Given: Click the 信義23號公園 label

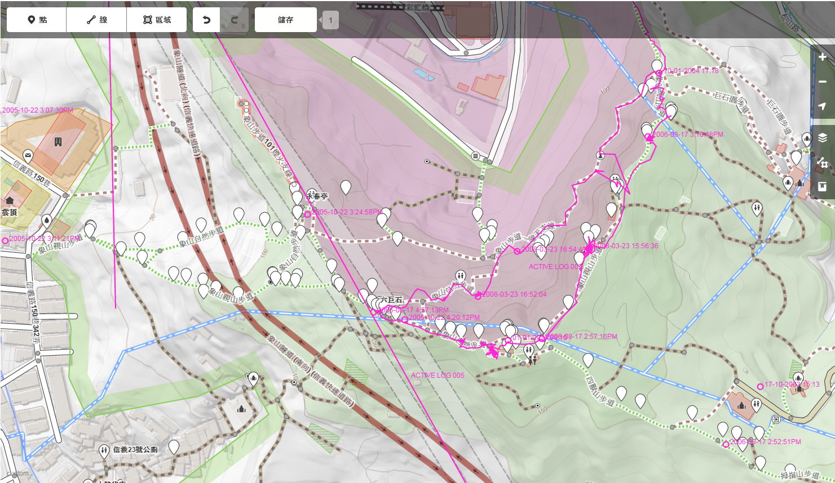Looking at the screenshot, I should click(135, 450).
